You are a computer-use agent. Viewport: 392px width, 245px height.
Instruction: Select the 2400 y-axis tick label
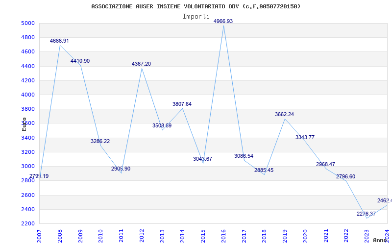click(x=28, y=209)
